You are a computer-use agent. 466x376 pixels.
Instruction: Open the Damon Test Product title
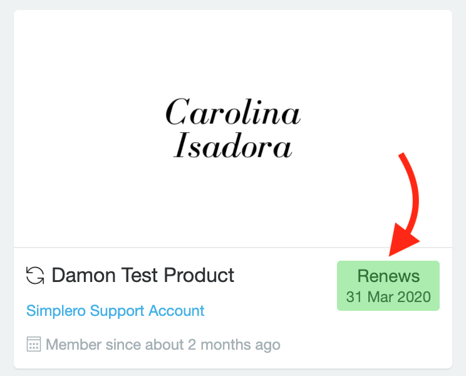(143, 275)
